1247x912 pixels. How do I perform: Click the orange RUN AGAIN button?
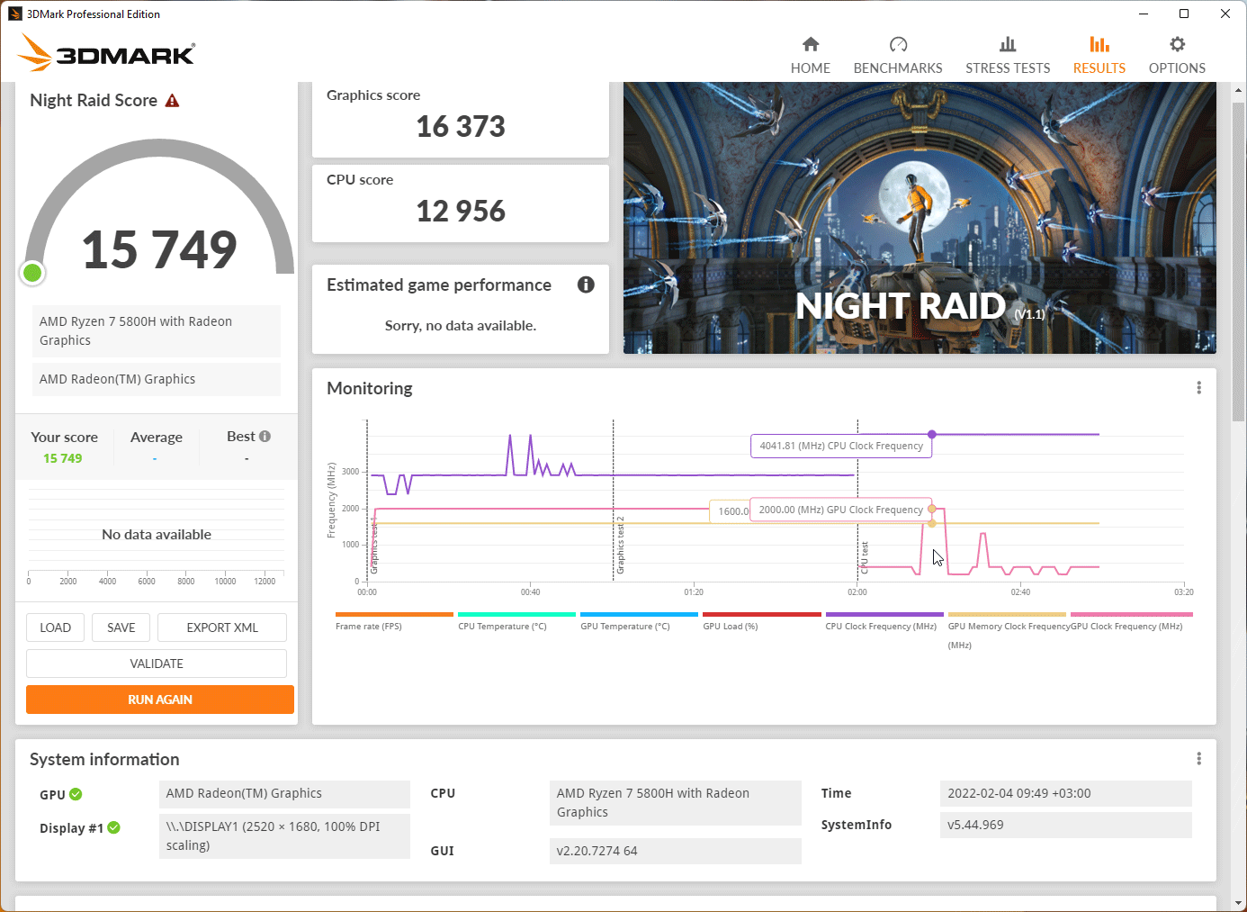click(160, 700)
